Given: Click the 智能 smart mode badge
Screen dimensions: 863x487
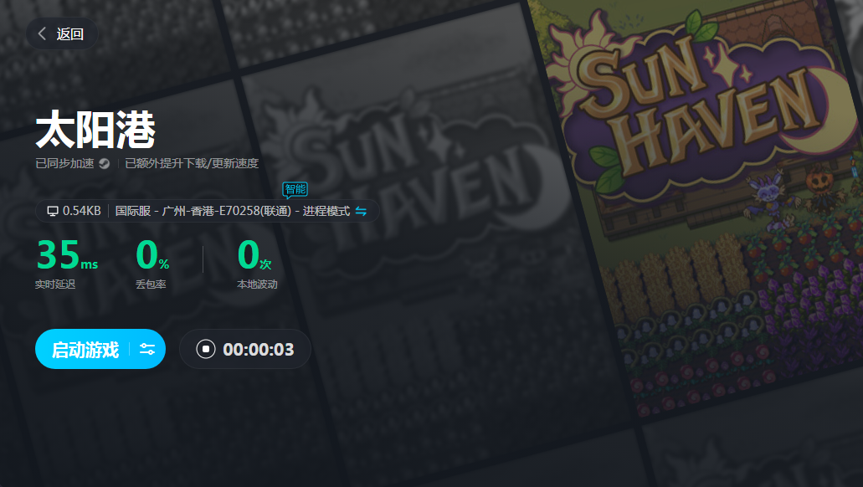Looking at the screenshot, I should coord(295,190).
